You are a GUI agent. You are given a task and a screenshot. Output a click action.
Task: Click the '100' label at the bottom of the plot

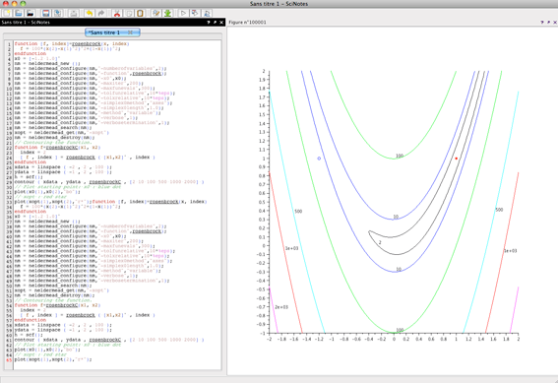point(400,330)
